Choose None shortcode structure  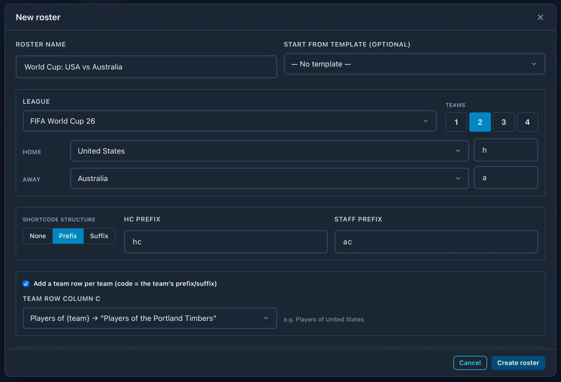click(38, 236)
